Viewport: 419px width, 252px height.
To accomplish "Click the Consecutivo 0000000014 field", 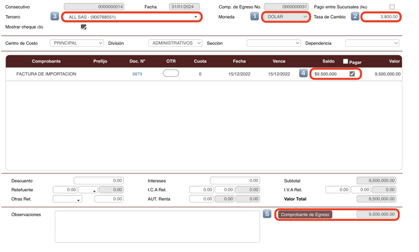I will click(x=94, y=7).
